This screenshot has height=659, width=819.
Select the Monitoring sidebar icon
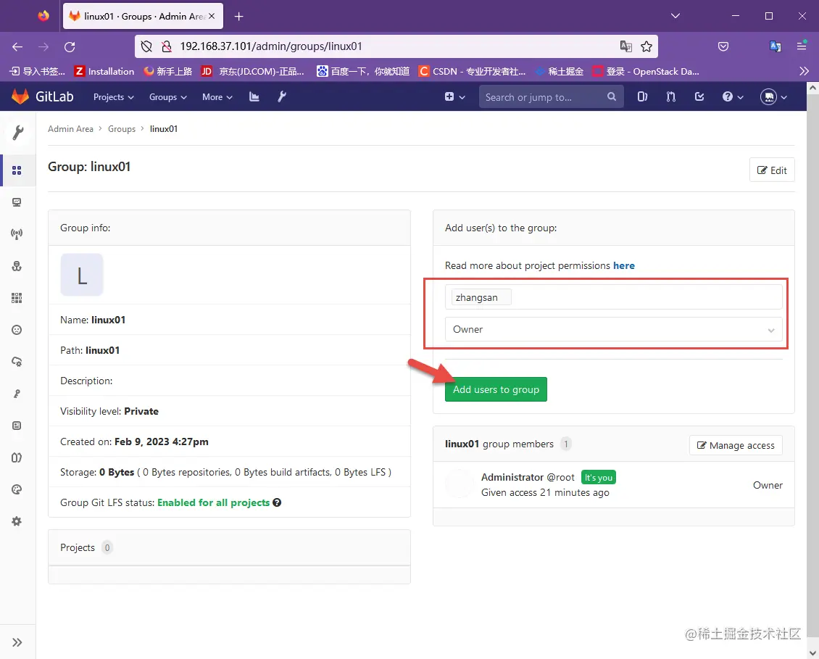pos(17,202)
